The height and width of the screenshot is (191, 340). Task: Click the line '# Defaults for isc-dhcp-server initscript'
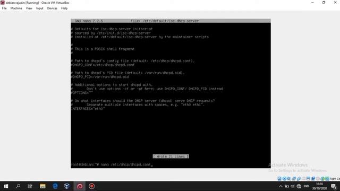[x=112, y=29]
